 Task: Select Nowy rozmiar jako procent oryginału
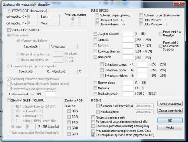click(8, 66)
